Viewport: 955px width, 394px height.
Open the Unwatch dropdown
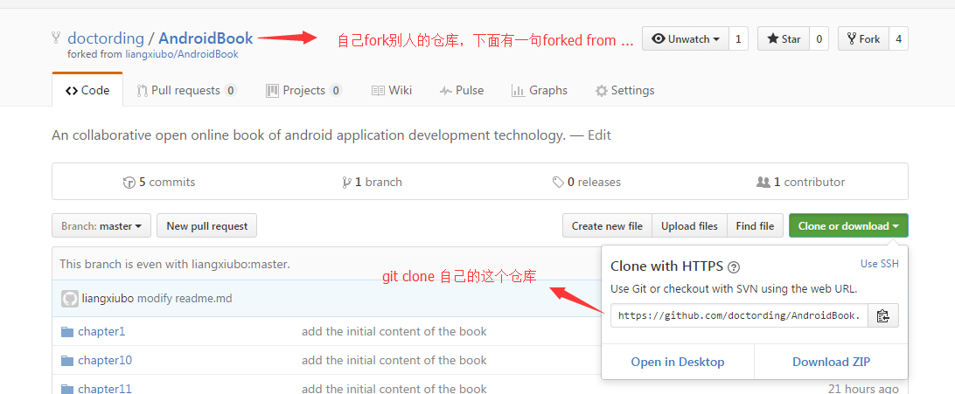tap(685, 39)
